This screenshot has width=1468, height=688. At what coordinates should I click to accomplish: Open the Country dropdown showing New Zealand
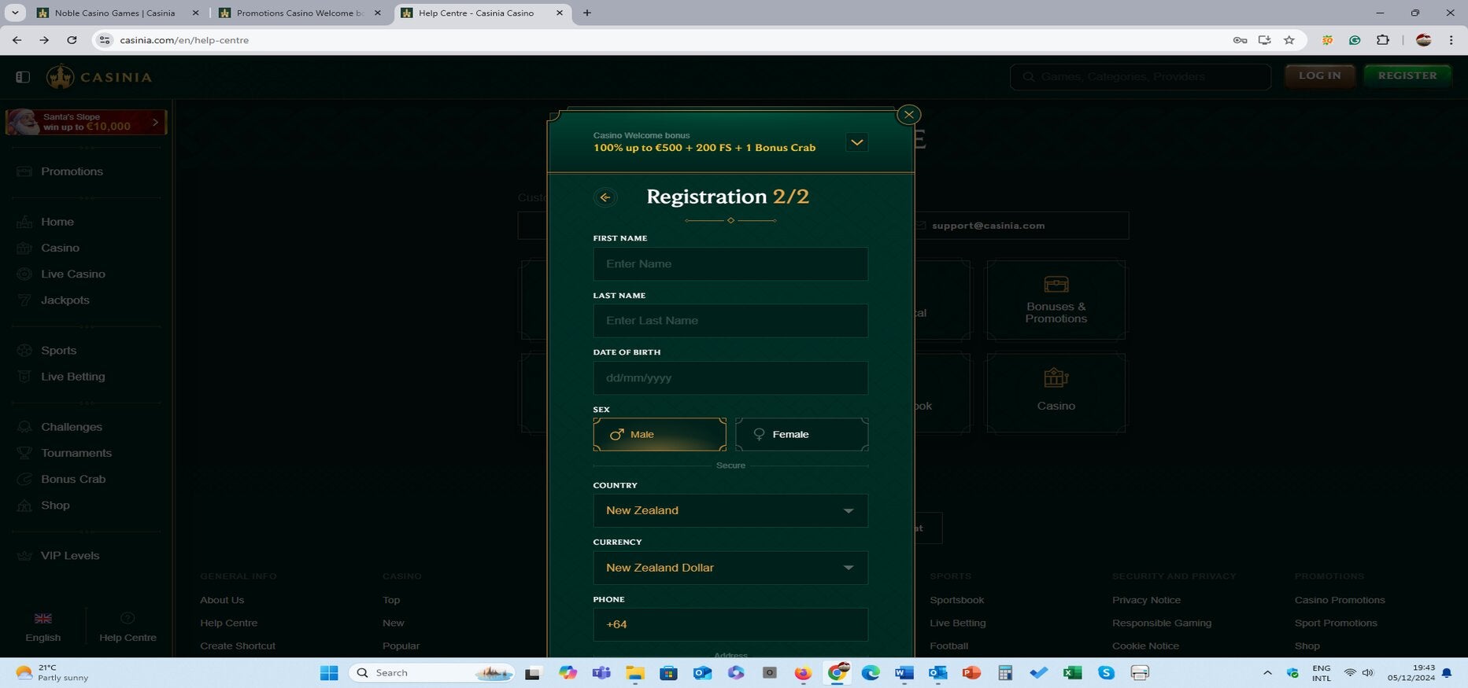730,510
